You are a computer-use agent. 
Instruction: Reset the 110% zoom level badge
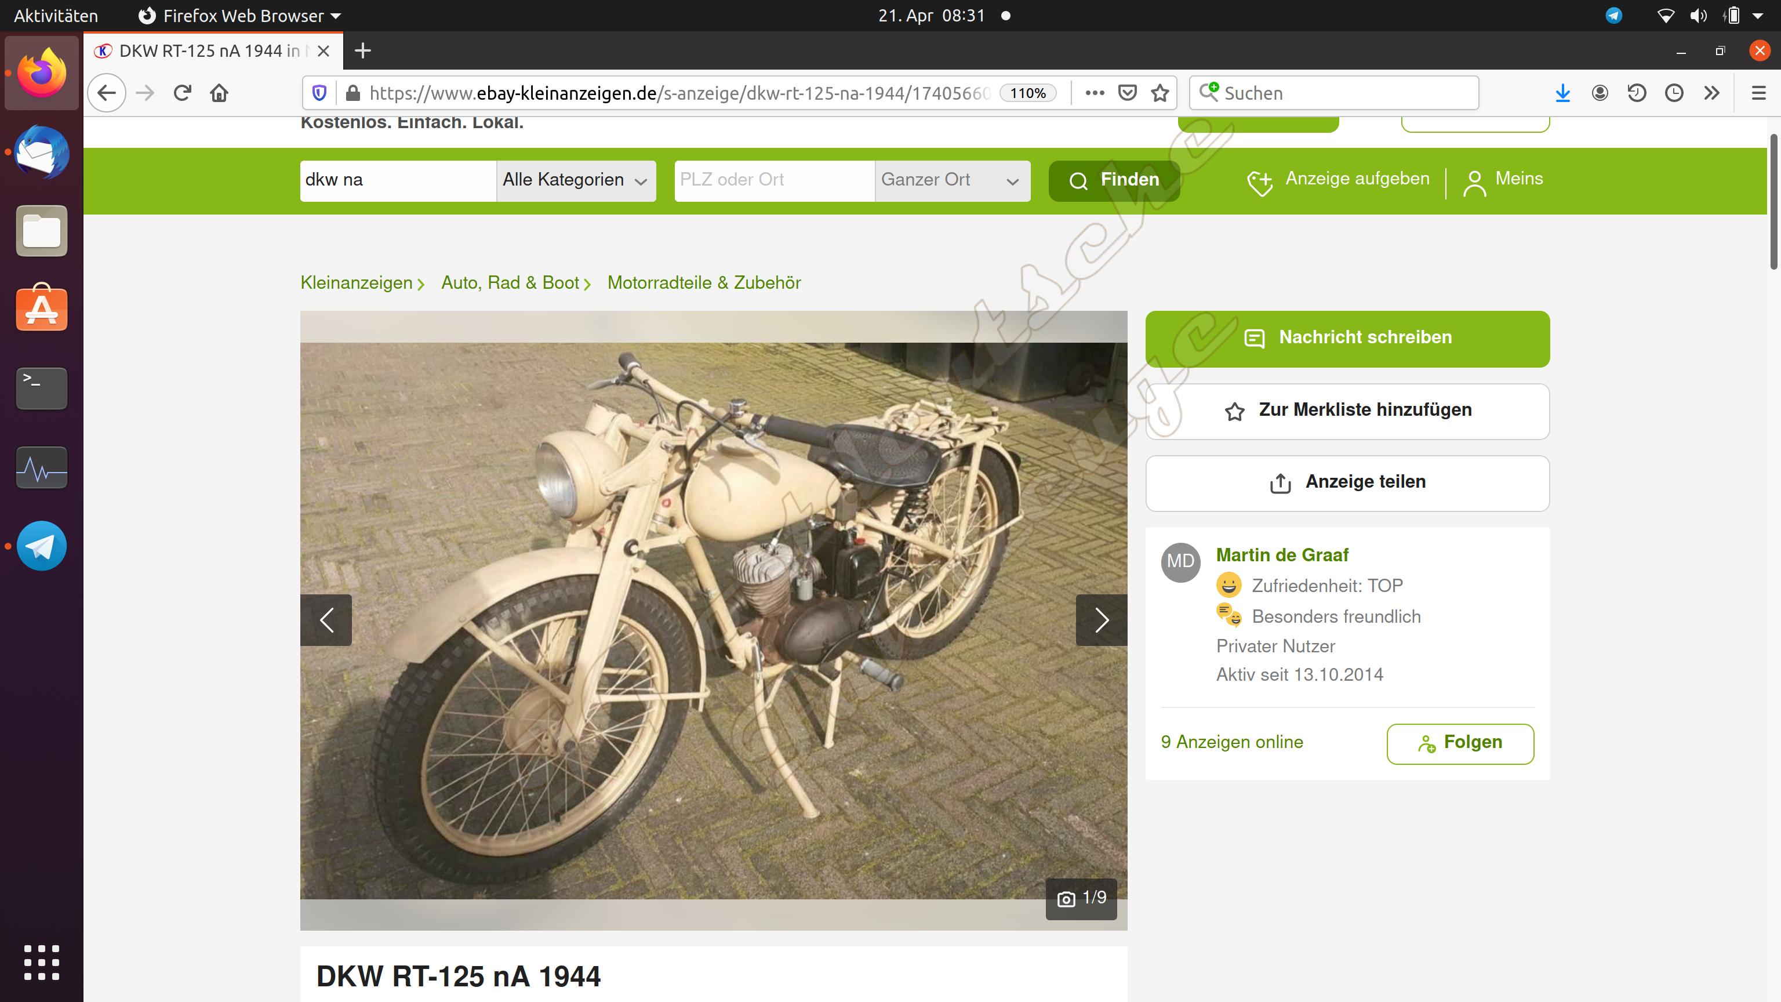coord(1028,93)
